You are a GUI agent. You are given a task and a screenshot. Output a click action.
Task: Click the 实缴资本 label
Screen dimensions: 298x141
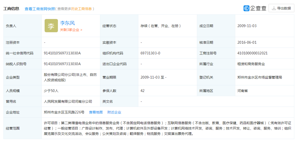coord(109,42)
